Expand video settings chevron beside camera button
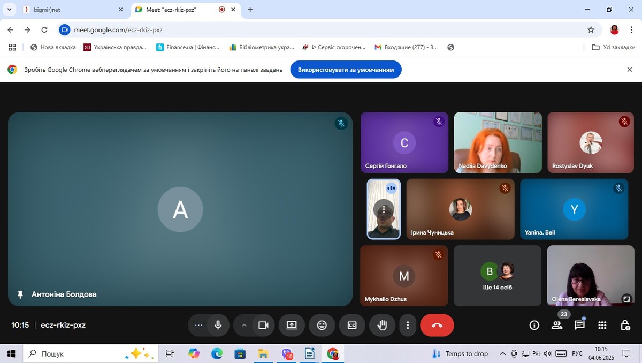 pos(244,325)
